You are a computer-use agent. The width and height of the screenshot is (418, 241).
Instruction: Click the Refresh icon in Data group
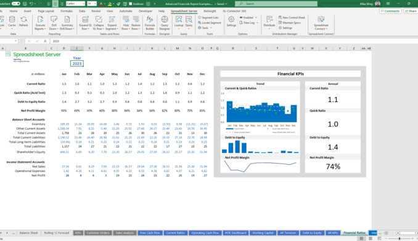(23, 22)
